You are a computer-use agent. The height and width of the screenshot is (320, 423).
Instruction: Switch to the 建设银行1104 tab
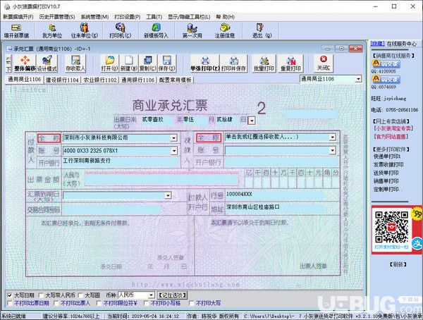62,80
